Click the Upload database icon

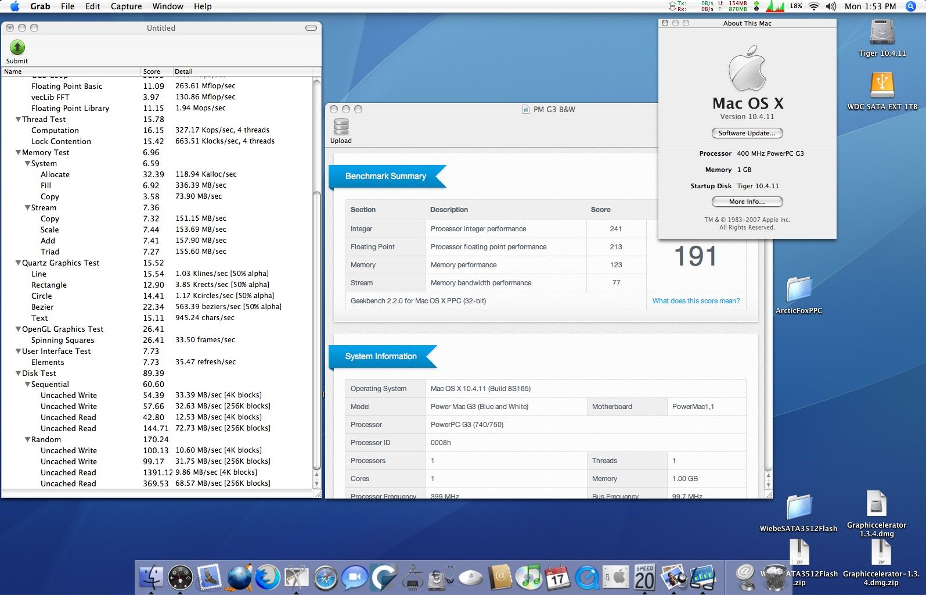[341, 127]
